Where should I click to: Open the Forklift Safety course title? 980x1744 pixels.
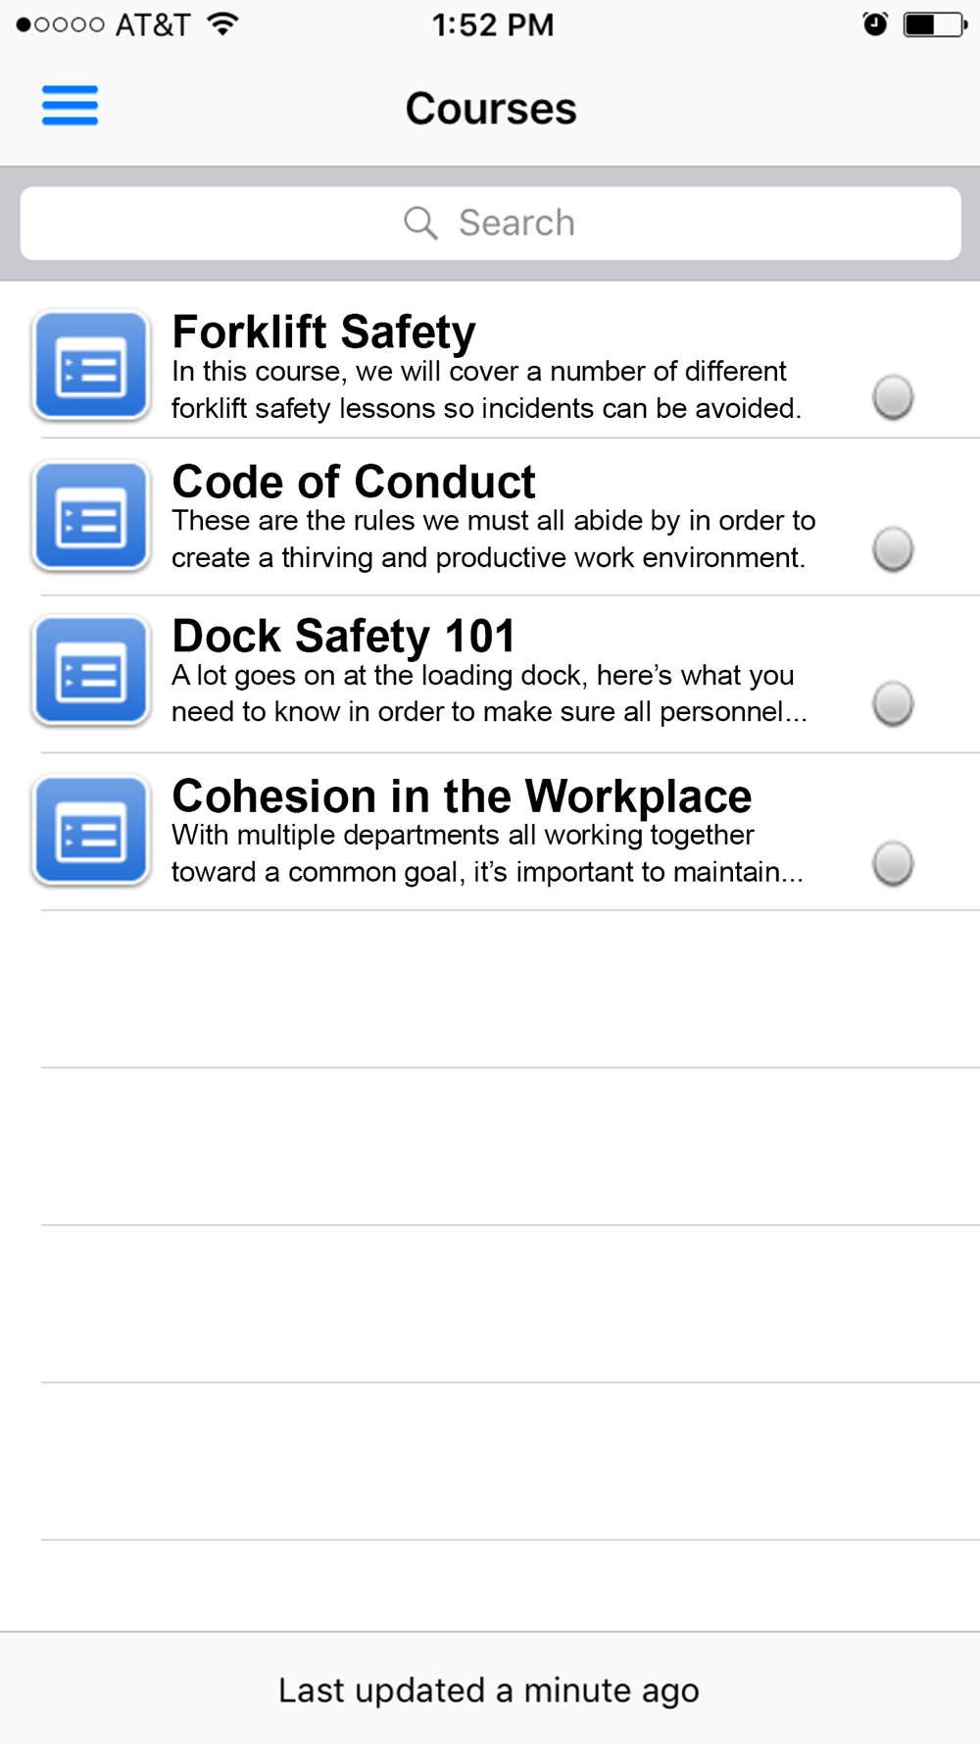point(323,333)
